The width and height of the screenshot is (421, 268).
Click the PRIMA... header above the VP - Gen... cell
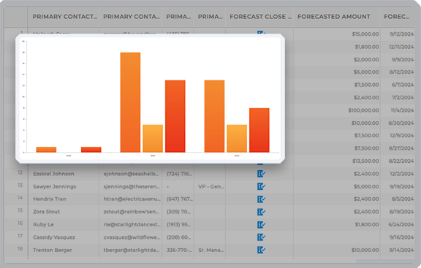(x=210, y=17)
